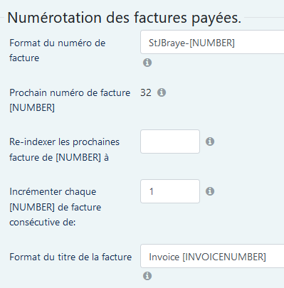Click 'Incrémenter chaque' label line

pyautogui.click(x=53, y=191)
